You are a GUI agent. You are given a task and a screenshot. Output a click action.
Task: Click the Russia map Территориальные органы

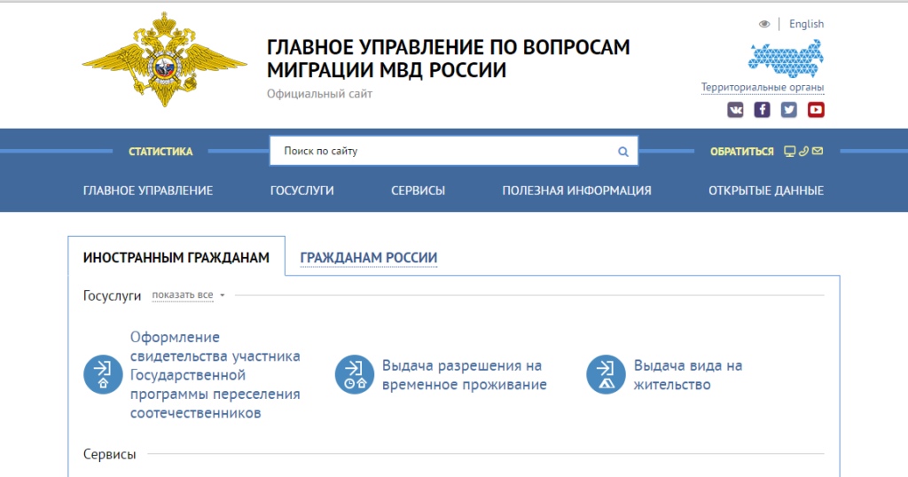786,59
